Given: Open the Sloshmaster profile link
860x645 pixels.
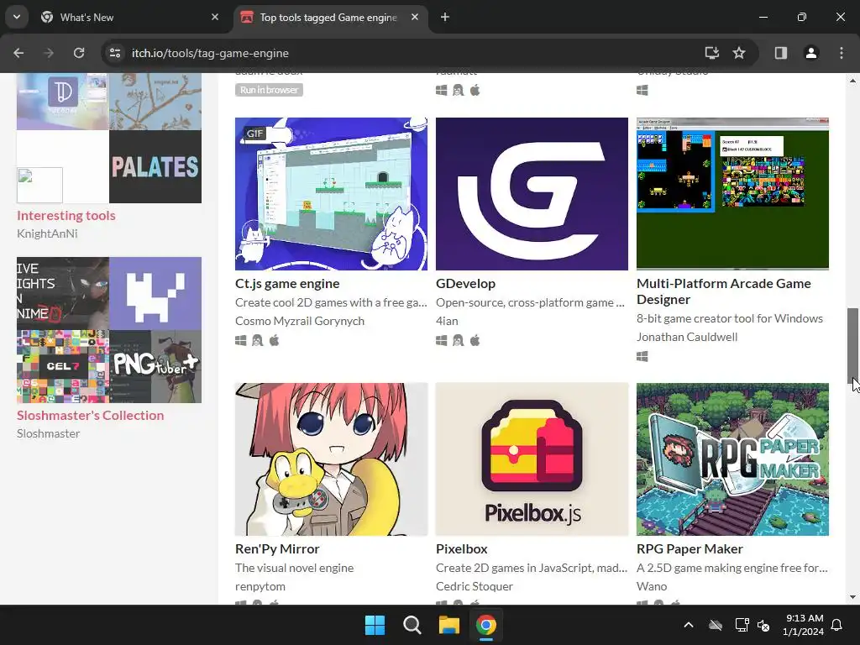Looking at the screenshot, I should click(48, 433).
